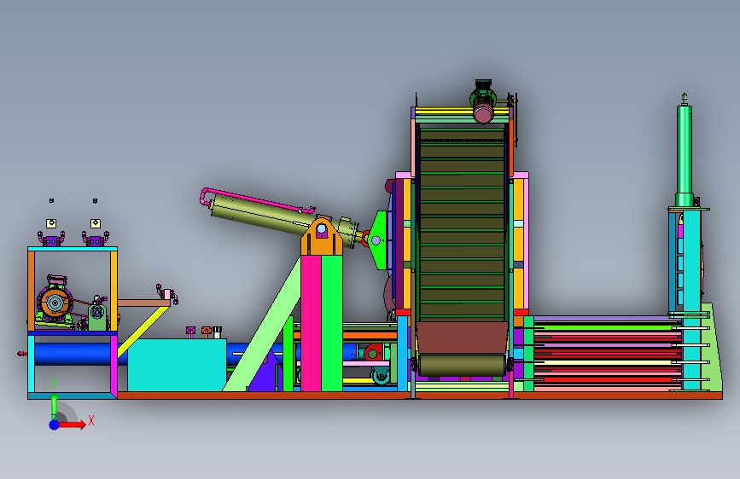
Task: Select the yellow diagonal strut near left frame
Action: [143, 332]
